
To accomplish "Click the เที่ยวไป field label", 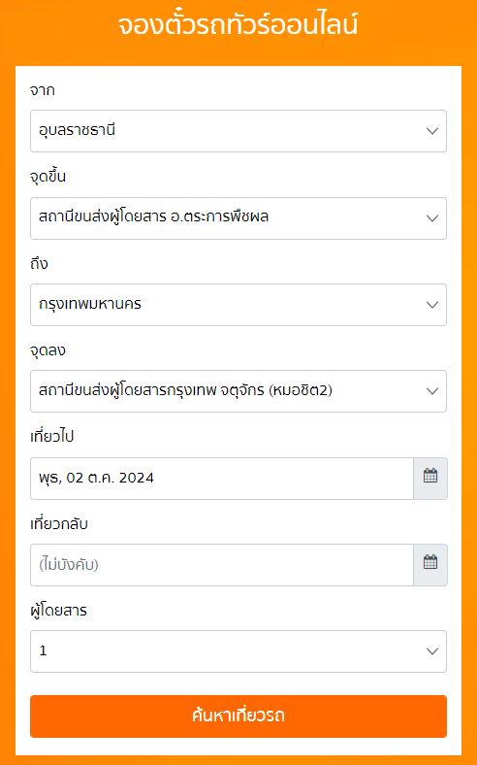I will [51, 437].
